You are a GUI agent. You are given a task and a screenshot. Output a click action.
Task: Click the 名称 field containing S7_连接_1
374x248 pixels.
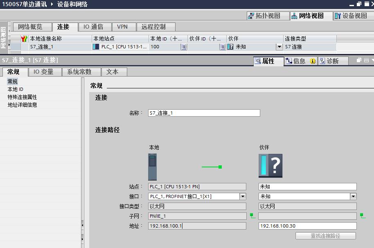tap(204, 113)
